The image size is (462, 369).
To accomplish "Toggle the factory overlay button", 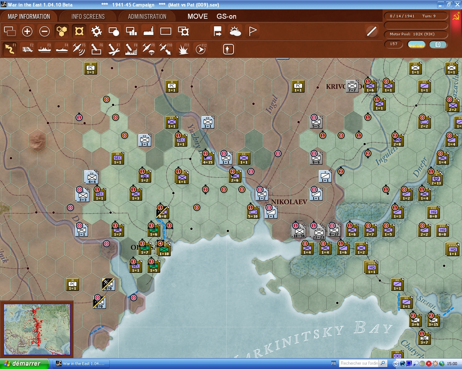I will coord(148,31).
